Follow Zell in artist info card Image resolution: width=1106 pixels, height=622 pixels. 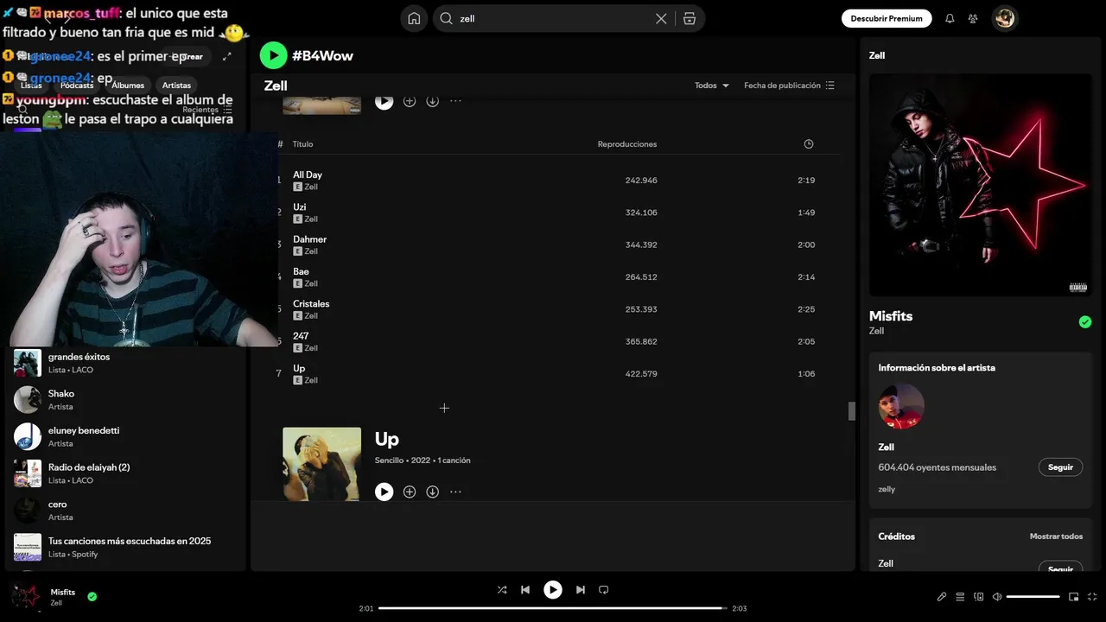(1060, 467)
